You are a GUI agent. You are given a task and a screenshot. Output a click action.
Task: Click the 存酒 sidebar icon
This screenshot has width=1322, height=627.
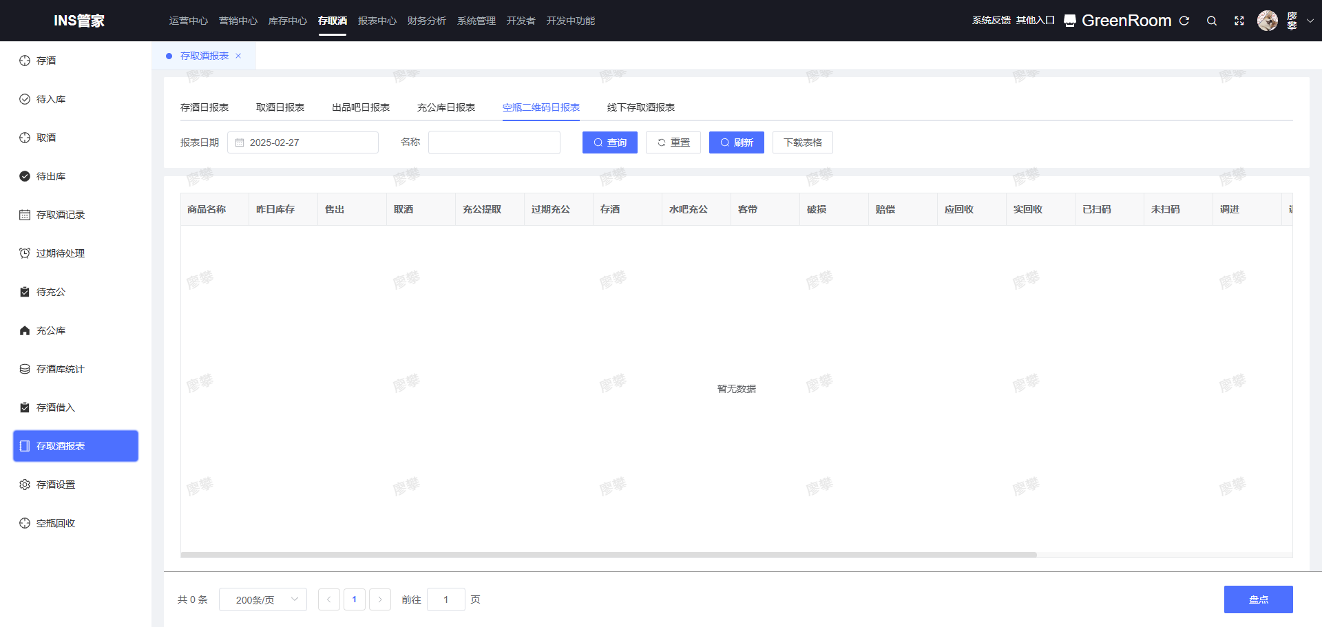(25, 61)
